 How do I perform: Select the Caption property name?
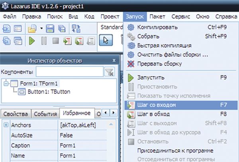click(x=20, y=145)
